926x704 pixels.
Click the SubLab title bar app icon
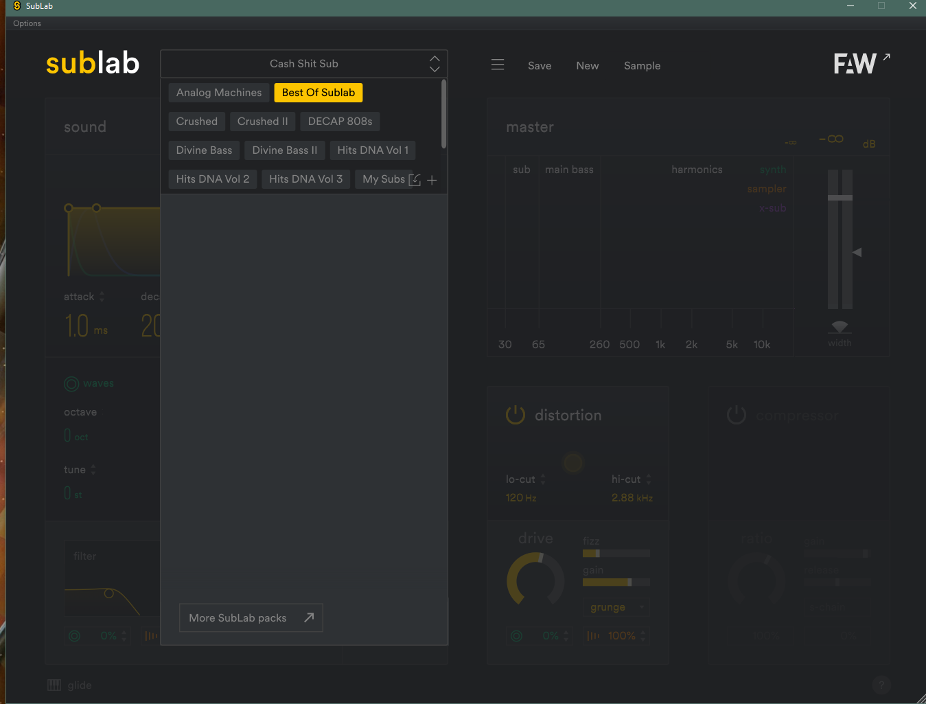pos(17,6)
